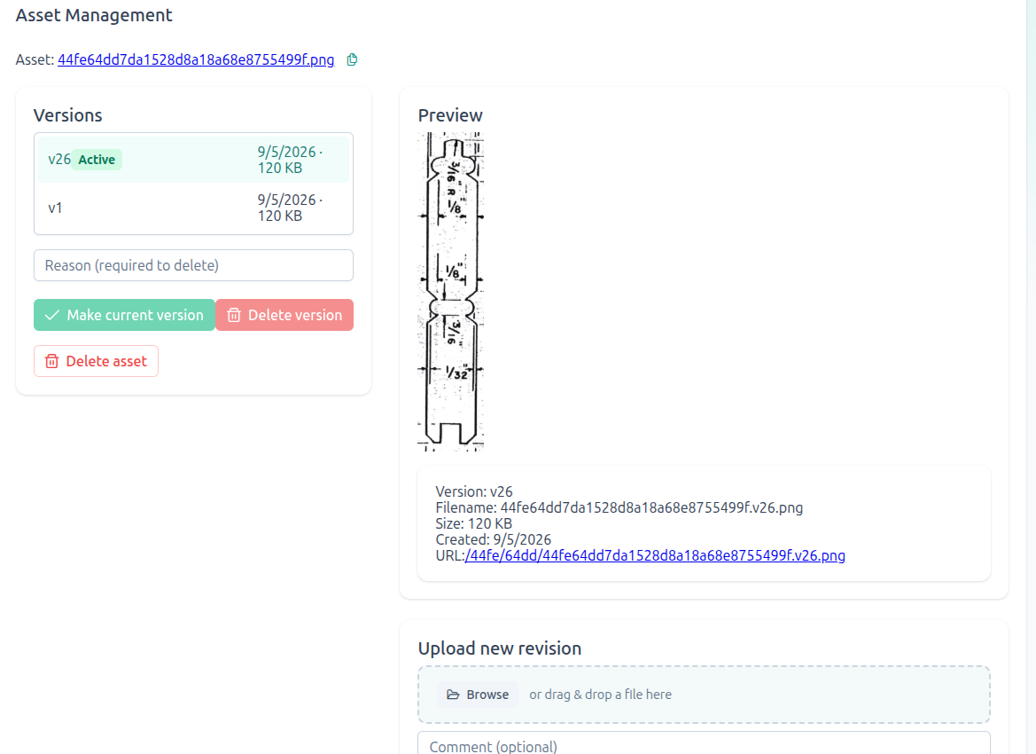Click the 'or drag & drop a file here' text

600,695
